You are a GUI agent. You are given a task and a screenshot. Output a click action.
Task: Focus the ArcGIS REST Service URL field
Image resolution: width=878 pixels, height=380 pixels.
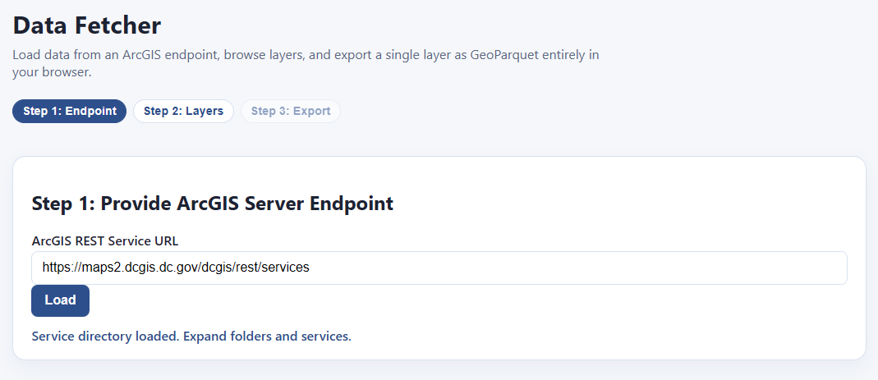(439, 268)
